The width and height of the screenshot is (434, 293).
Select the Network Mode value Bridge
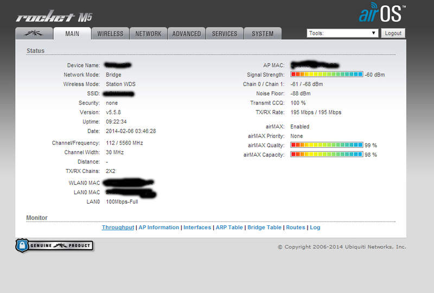113,75
